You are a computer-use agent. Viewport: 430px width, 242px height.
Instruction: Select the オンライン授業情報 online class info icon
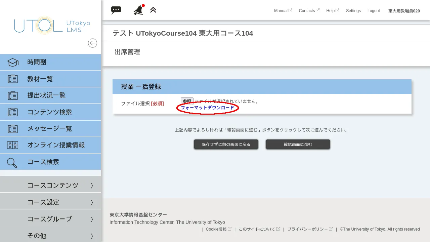point(12,145)
